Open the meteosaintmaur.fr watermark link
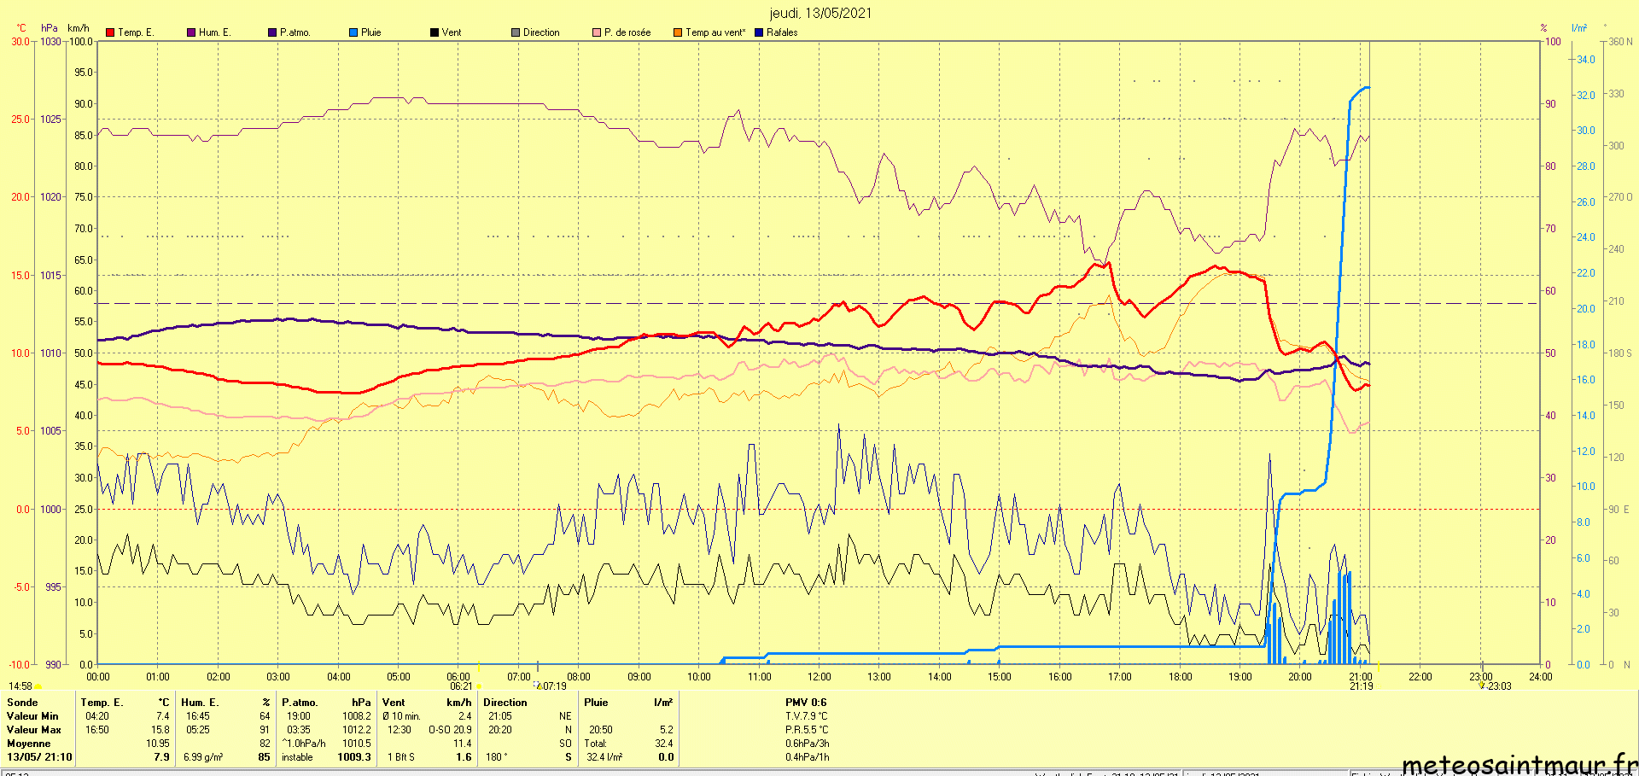The image size is (1639, 776). [1519, 764]
